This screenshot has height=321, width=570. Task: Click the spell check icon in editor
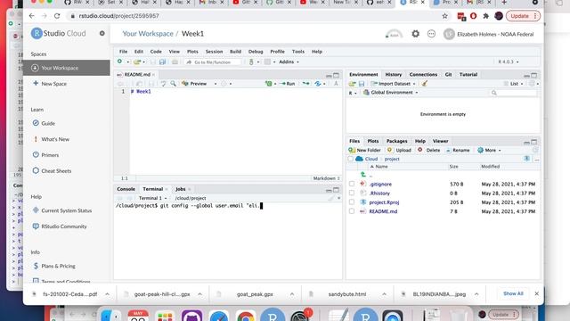click(163, 84)
